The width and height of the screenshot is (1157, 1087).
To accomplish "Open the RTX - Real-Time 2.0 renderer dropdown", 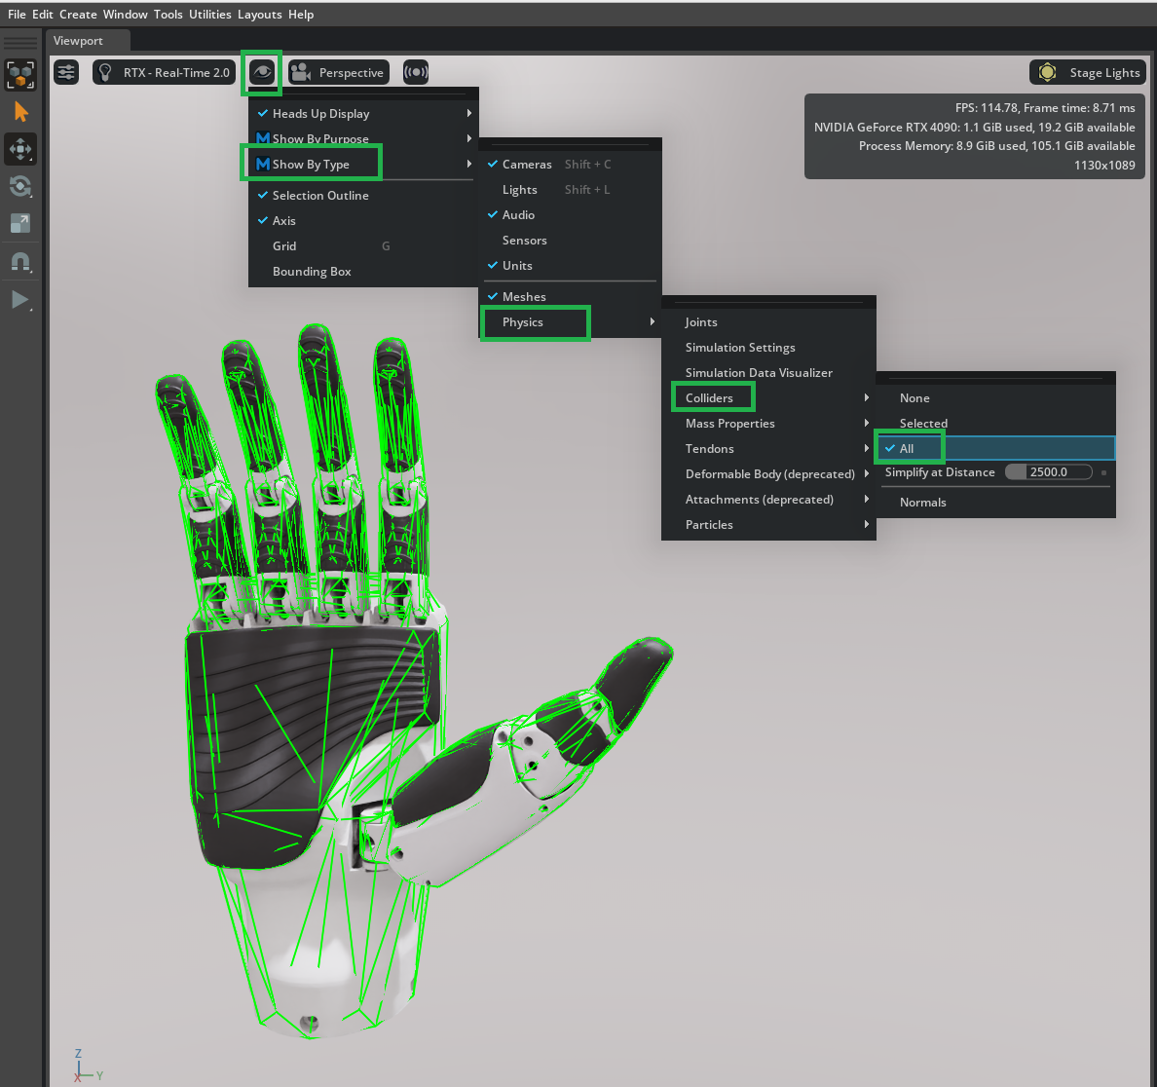I will click(165, 72).
